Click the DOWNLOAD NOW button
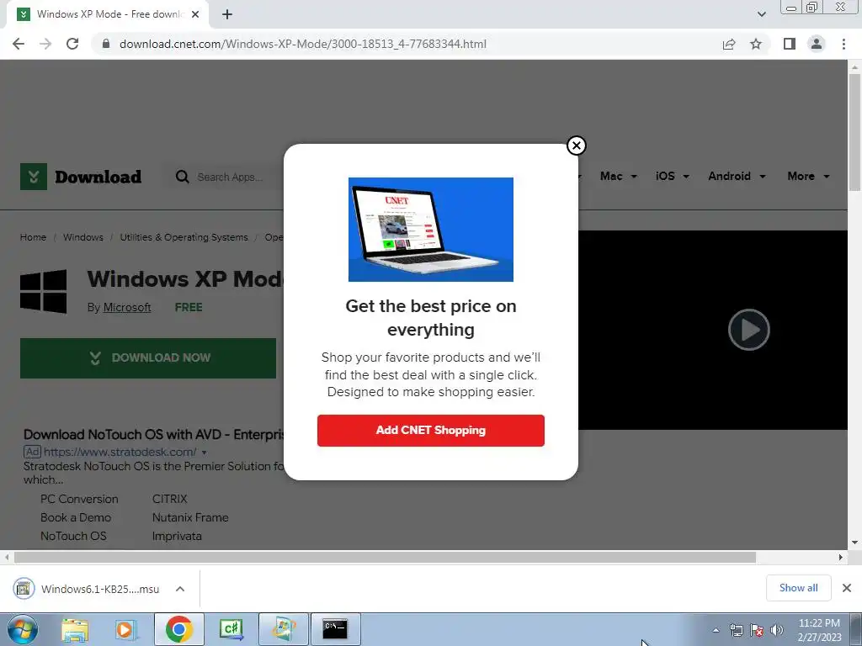The image size is (862, 646). pyautogui.click(x=148, y=358)
